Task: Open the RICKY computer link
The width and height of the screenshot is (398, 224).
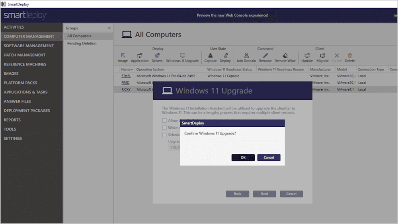Action: pos(126,90)
